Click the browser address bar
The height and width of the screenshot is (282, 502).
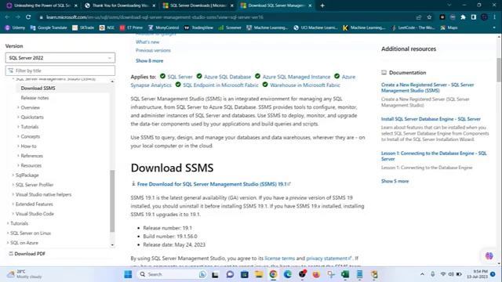point(224,17)
